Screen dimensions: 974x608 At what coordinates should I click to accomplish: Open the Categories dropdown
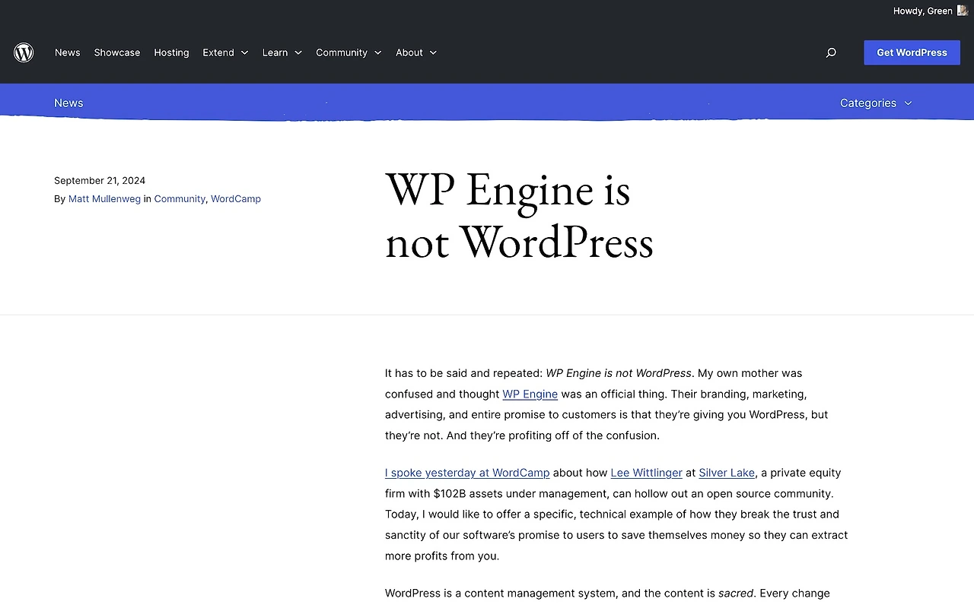click(876, 103)
